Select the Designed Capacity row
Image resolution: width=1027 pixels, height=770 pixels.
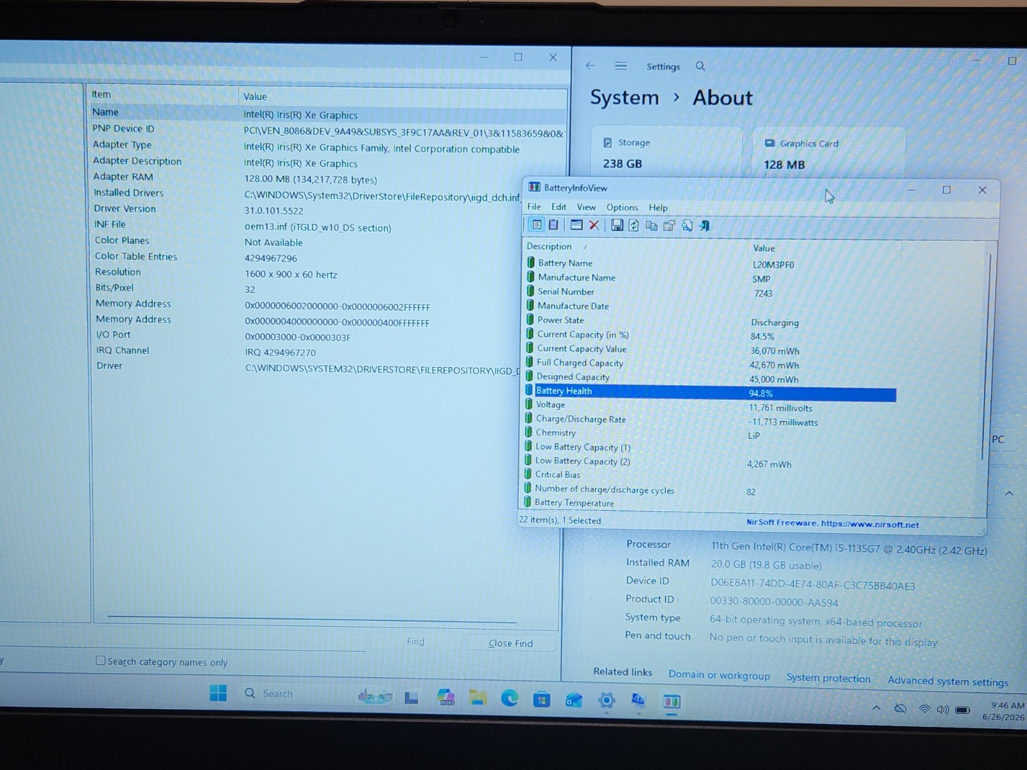pyautogui.click(x=709, y=377)
